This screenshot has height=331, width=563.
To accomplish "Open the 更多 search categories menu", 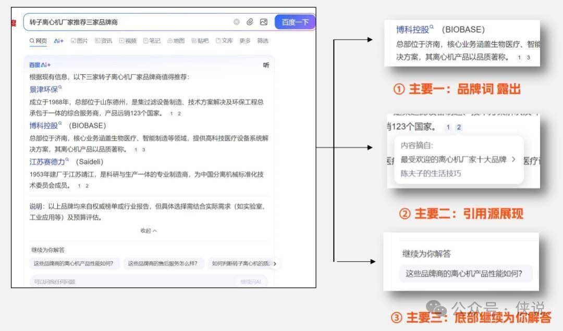I will 244,41.
